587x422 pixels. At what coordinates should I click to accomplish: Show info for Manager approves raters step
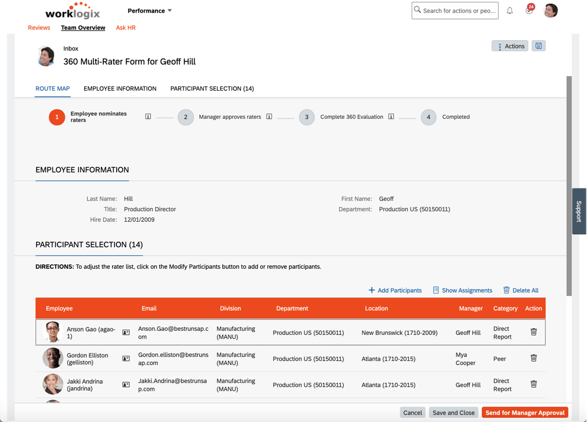(269, 117)
